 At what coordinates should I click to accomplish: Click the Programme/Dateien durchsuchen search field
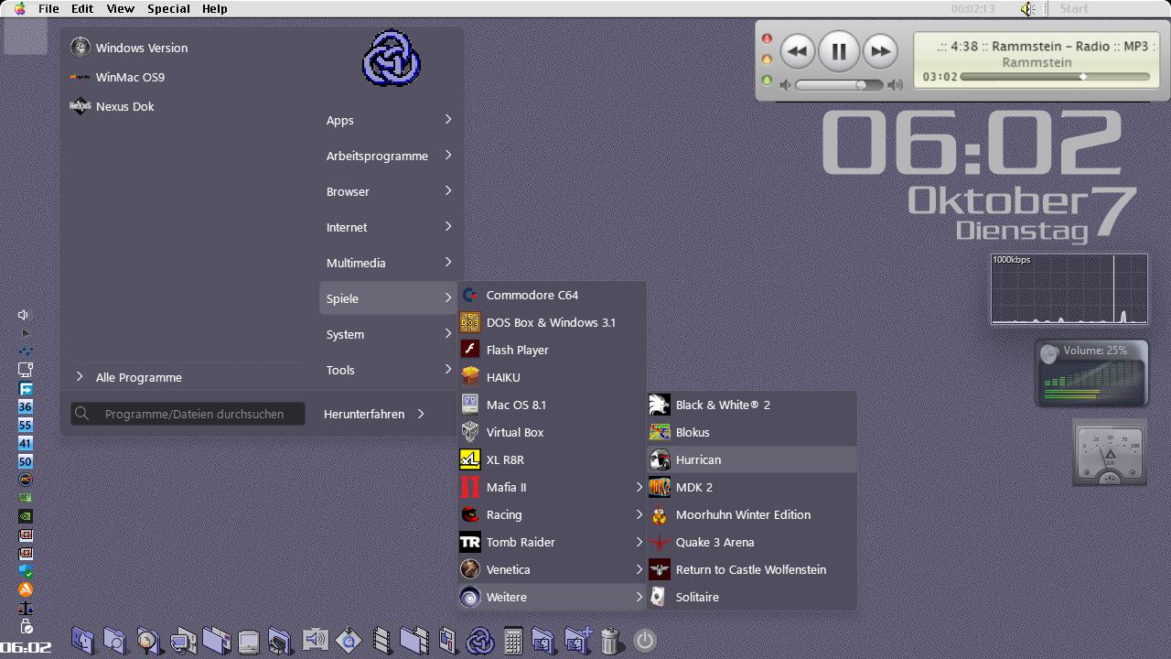point(188,414)
